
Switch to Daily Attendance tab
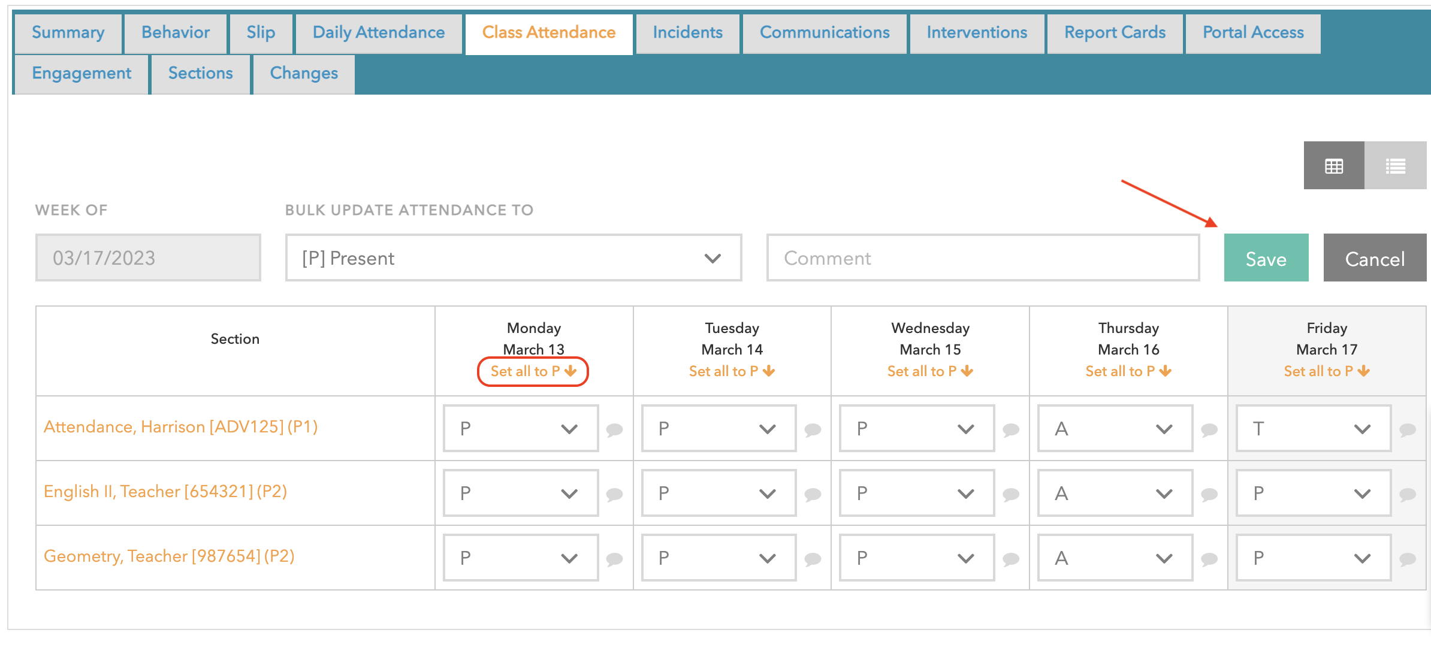click(379, 32)
